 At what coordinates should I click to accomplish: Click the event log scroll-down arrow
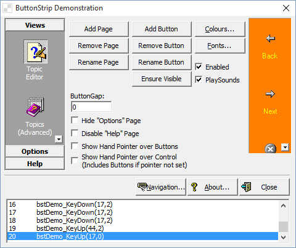[284, 238]
